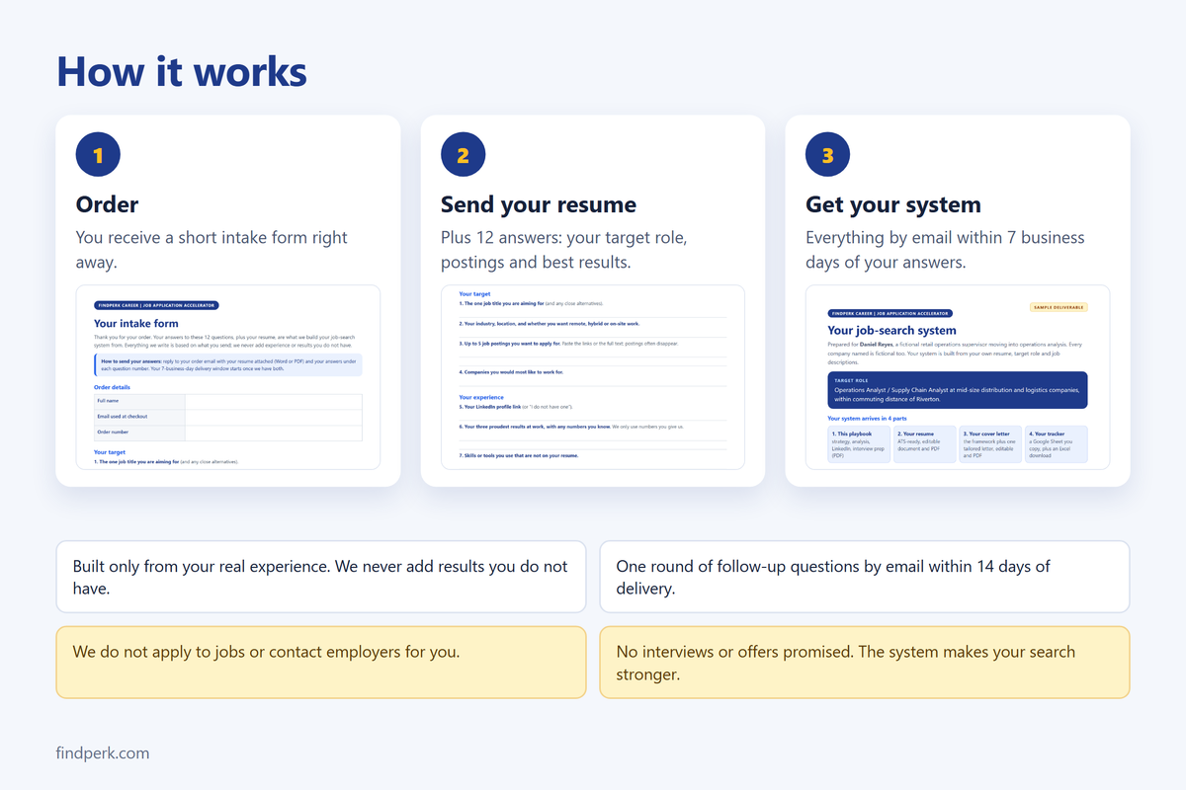This screenshot has width=1186, height=790.
Task: Click the step 3 number badge
Action: click(827, 154)
